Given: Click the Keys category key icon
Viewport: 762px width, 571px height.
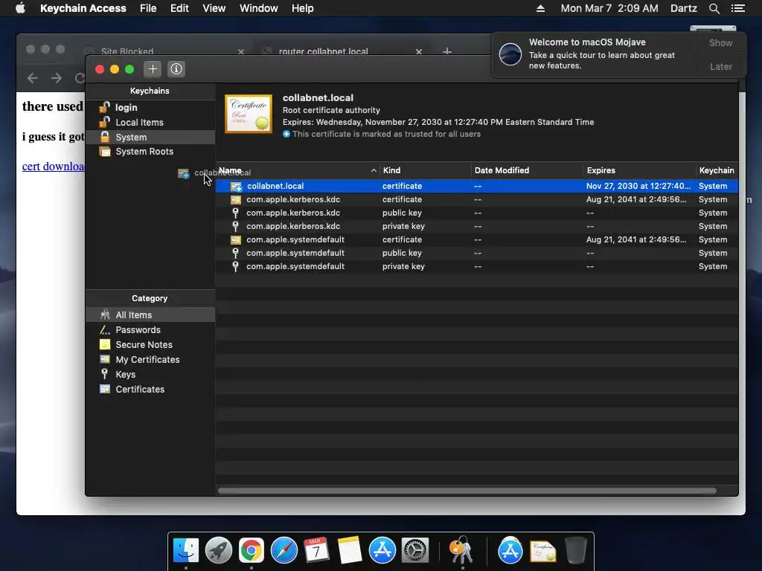Looking at the screenshot, I should pos(104,374).
